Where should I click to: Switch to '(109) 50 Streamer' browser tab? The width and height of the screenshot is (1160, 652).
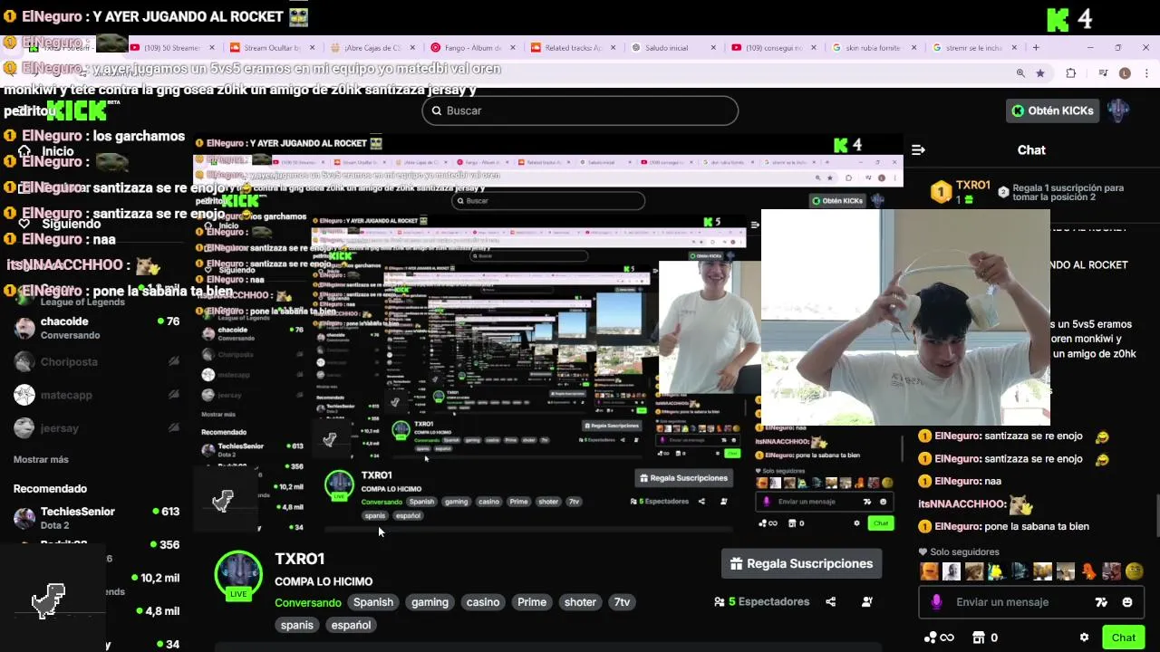pos(172,48)
